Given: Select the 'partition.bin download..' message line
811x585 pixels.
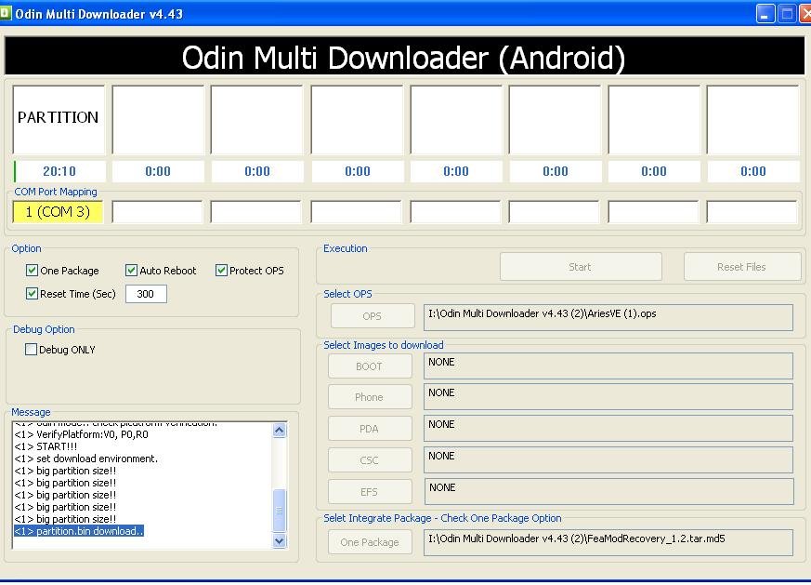Looking at the screenshot, I should click(79, 531).
